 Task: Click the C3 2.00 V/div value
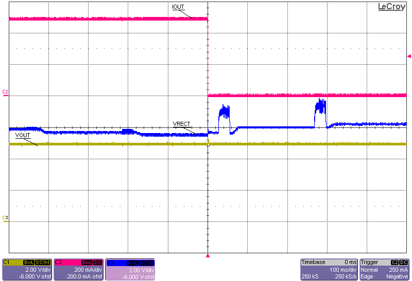pos(141,270)
